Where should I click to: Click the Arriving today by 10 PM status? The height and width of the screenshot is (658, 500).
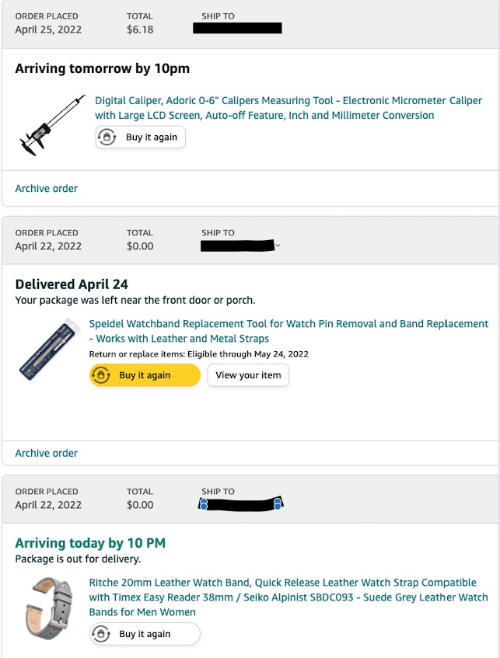tap(90, 543)
